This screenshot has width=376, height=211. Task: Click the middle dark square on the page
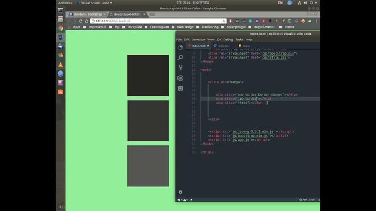tap(148, 121)
